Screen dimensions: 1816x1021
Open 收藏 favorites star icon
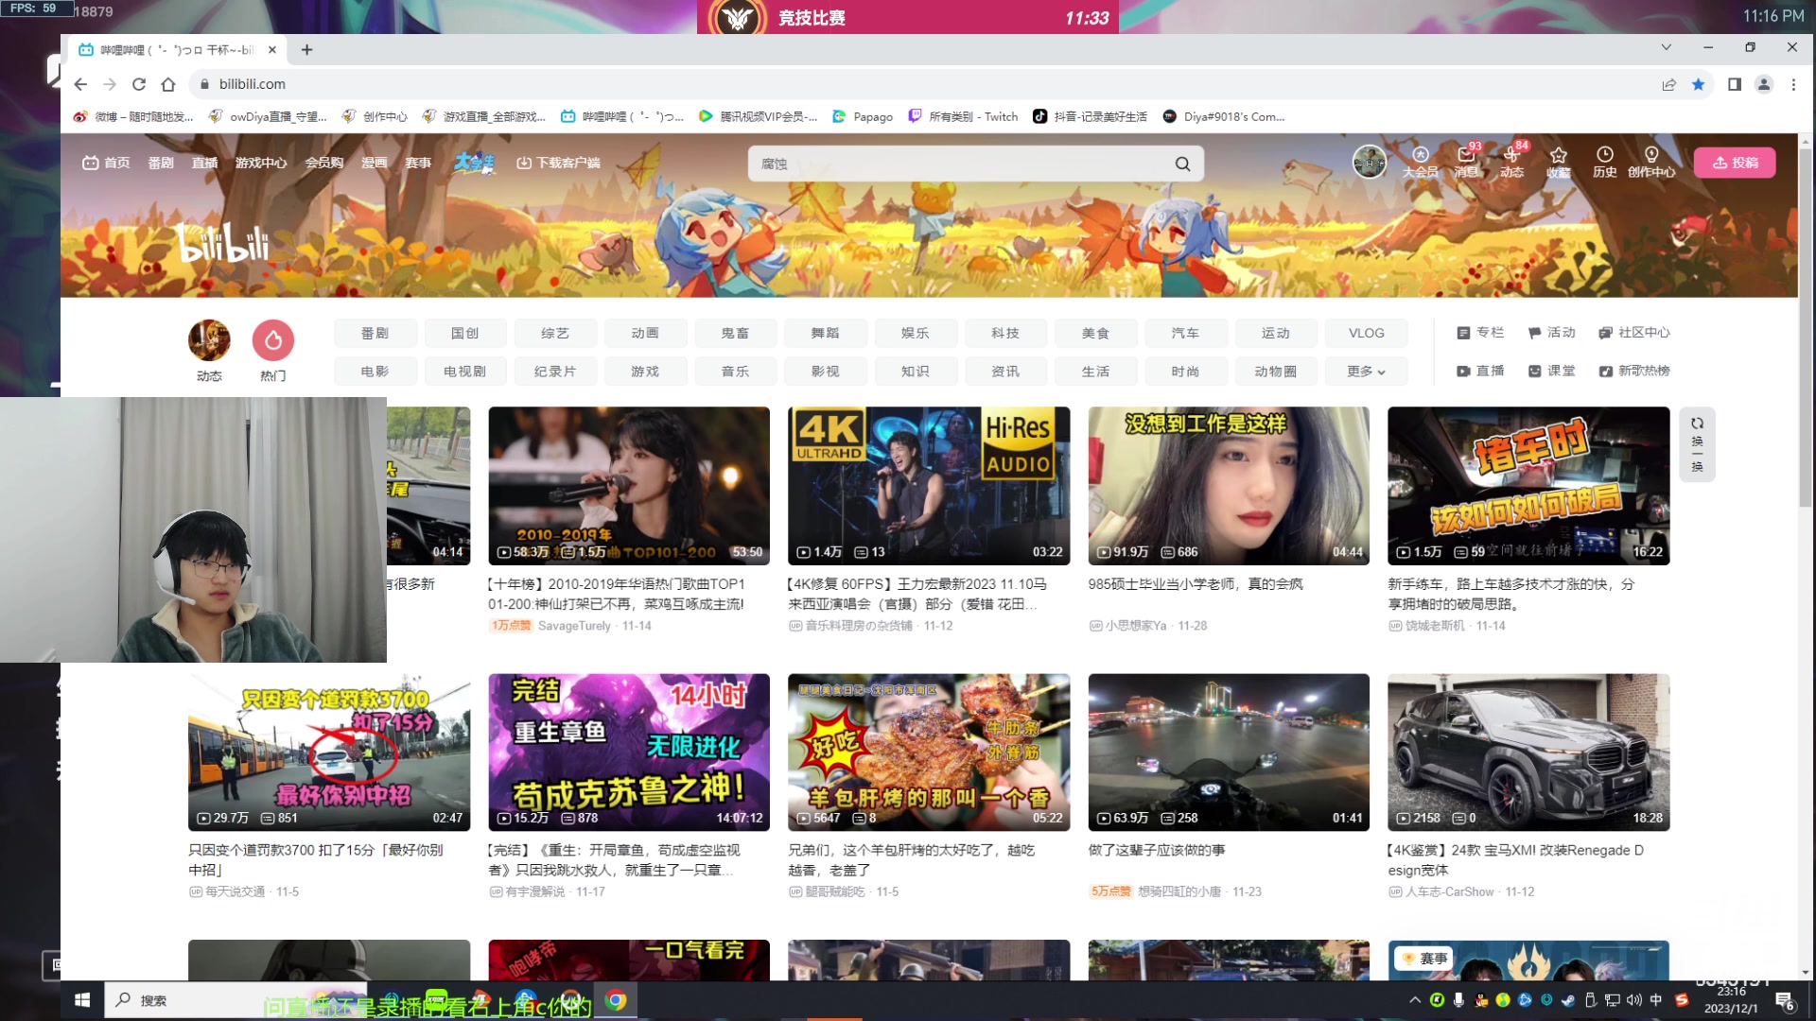pos(1558,162)
